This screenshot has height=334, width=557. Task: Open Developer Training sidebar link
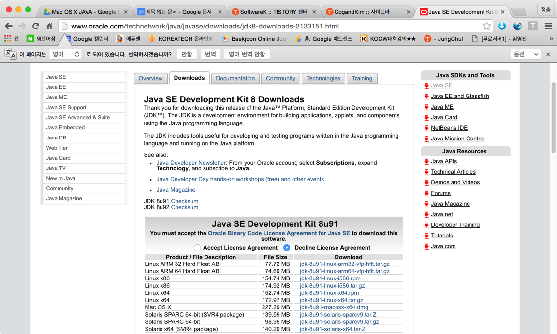click(x=455, y=225)
